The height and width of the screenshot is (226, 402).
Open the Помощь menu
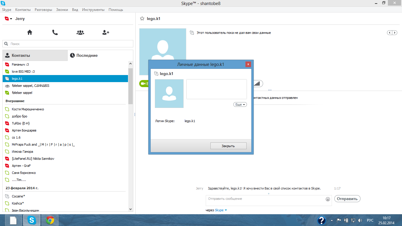pyautogui.click(x=116, y=10)
